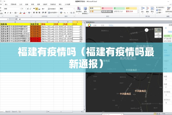Select the Sheet2 worksheet tab
Screen dimensions: 172x115
[x=8, y=112]
